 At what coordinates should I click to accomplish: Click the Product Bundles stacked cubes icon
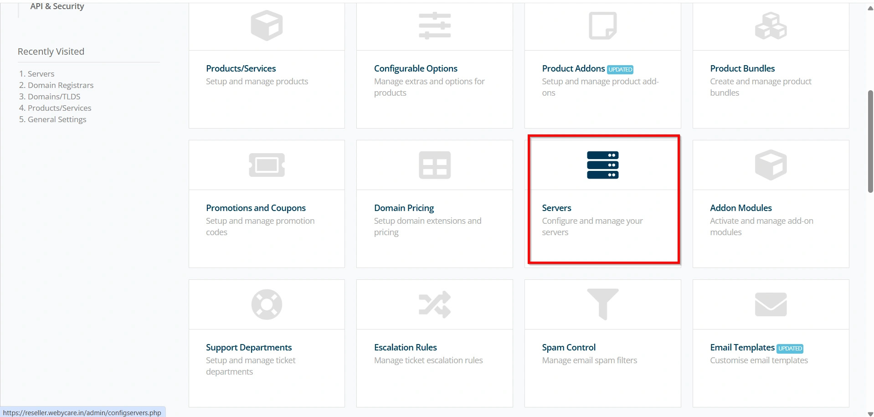pos(771,26)
